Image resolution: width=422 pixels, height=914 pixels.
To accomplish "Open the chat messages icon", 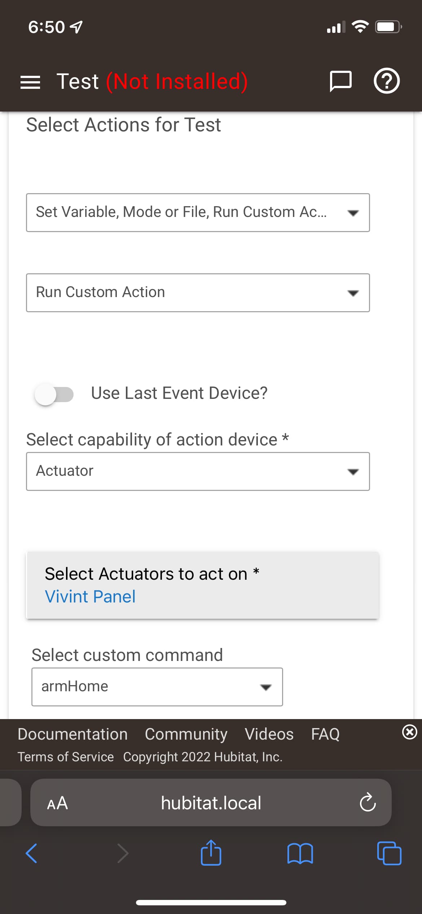I will tap(340, 81).
